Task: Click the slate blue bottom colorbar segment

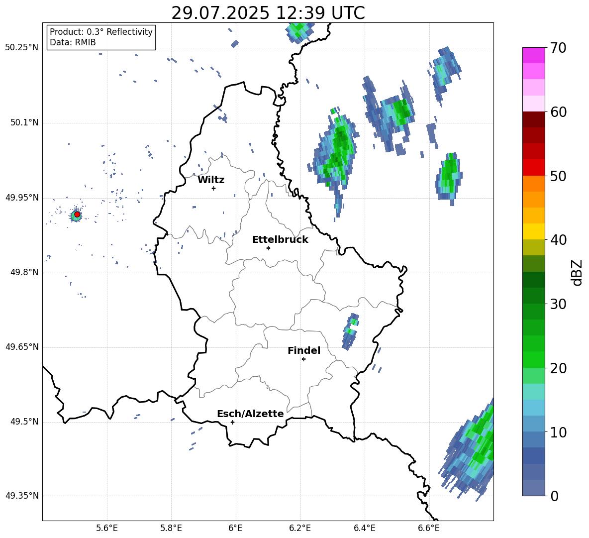Action: tap(533, 488)
